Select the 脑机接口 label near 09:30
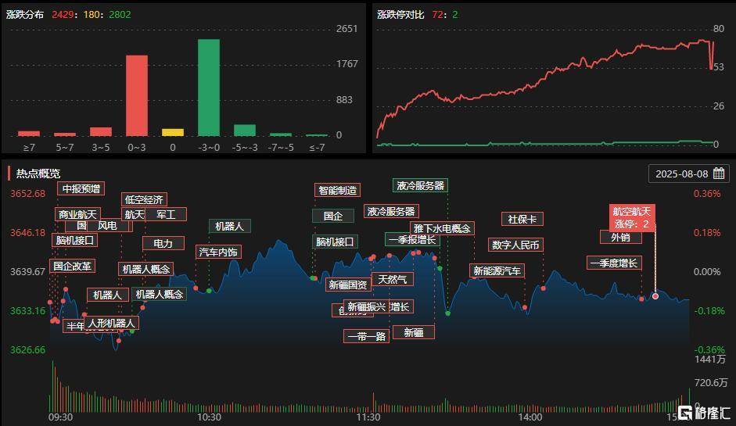 (74, 240)
